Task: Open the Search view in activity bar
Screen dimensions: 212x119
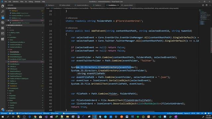Action: pos(3,12)
